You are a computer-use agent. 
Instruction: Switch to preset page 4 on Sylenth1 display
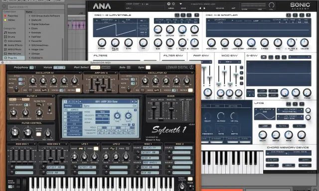point(77,101)
